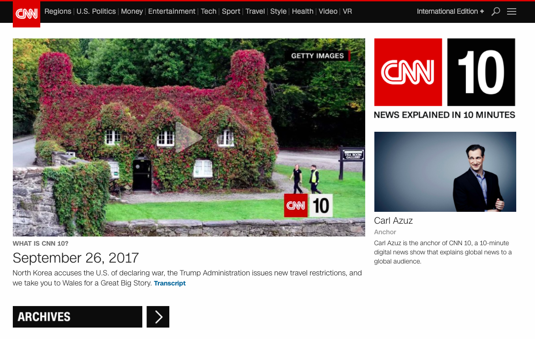
Task: Open the Regions menu
Action: [58, 11]
